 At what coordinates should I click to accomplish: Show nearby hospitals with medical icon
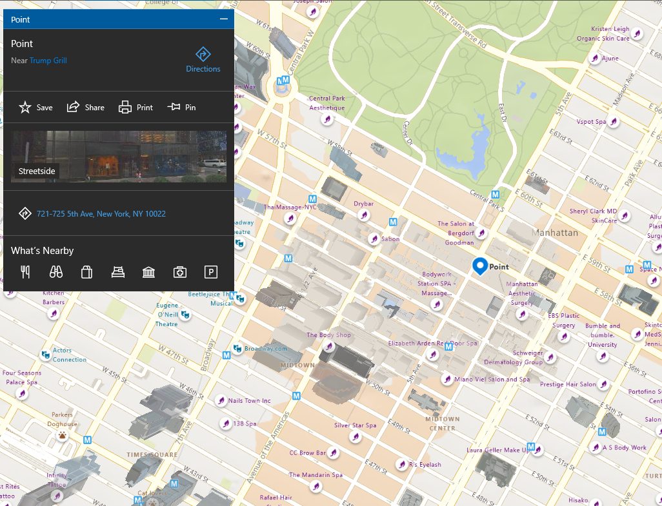180,272
